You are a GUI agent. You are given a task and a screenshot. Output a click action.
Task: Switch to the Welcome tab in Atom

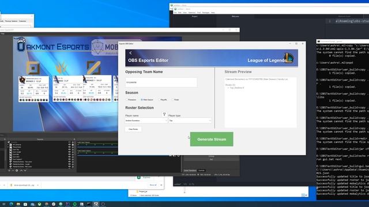[x=235, y=17]
